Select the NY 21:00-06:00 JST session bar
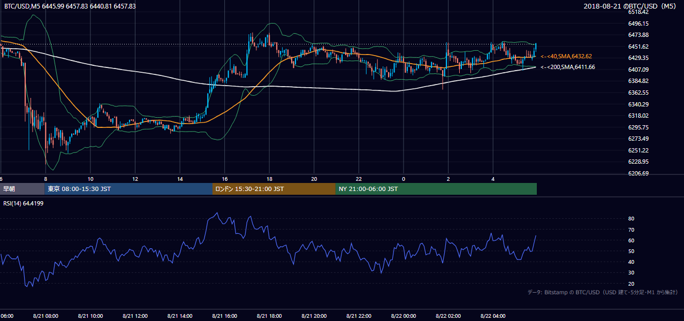This screenshot has width=684, height=321. tap(436, 189)
